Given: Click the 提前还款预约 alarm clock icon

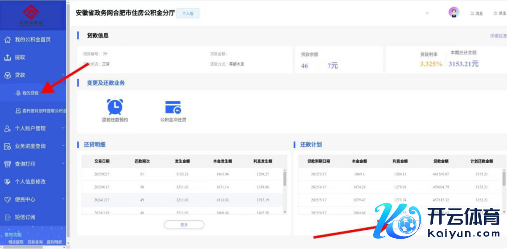Looking at the screenshot, I should [x=115, y=106].
